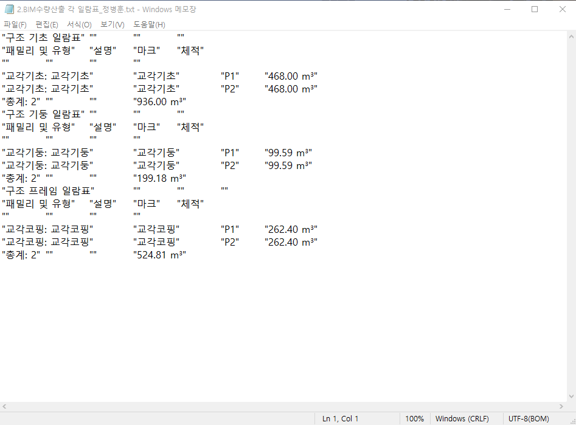The height and width of the screenshot is (425, 576).
Task: Maximize the Notepad window
Action: tap(535, 9)
